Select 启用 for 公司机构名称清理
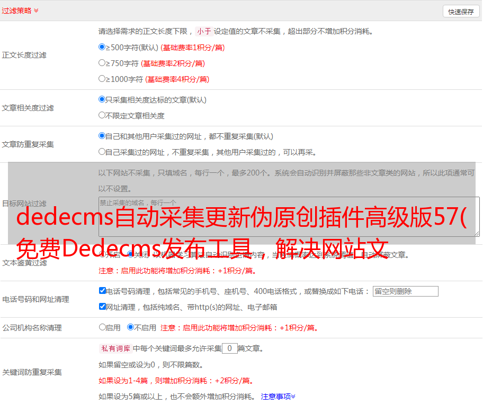The image size is (483, 406). pos(102,327)
